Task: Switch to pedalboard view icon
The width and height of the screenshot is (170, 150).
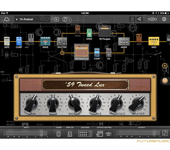Action: coord(133,19)
